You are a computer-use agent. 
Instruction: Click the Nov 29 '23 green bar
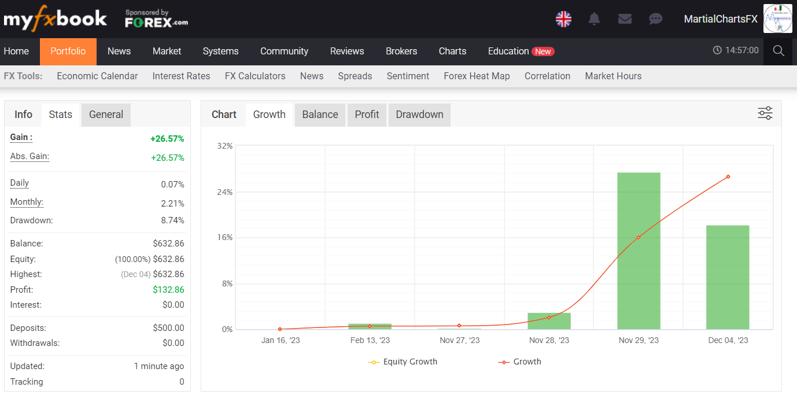(x=639, y=250)
